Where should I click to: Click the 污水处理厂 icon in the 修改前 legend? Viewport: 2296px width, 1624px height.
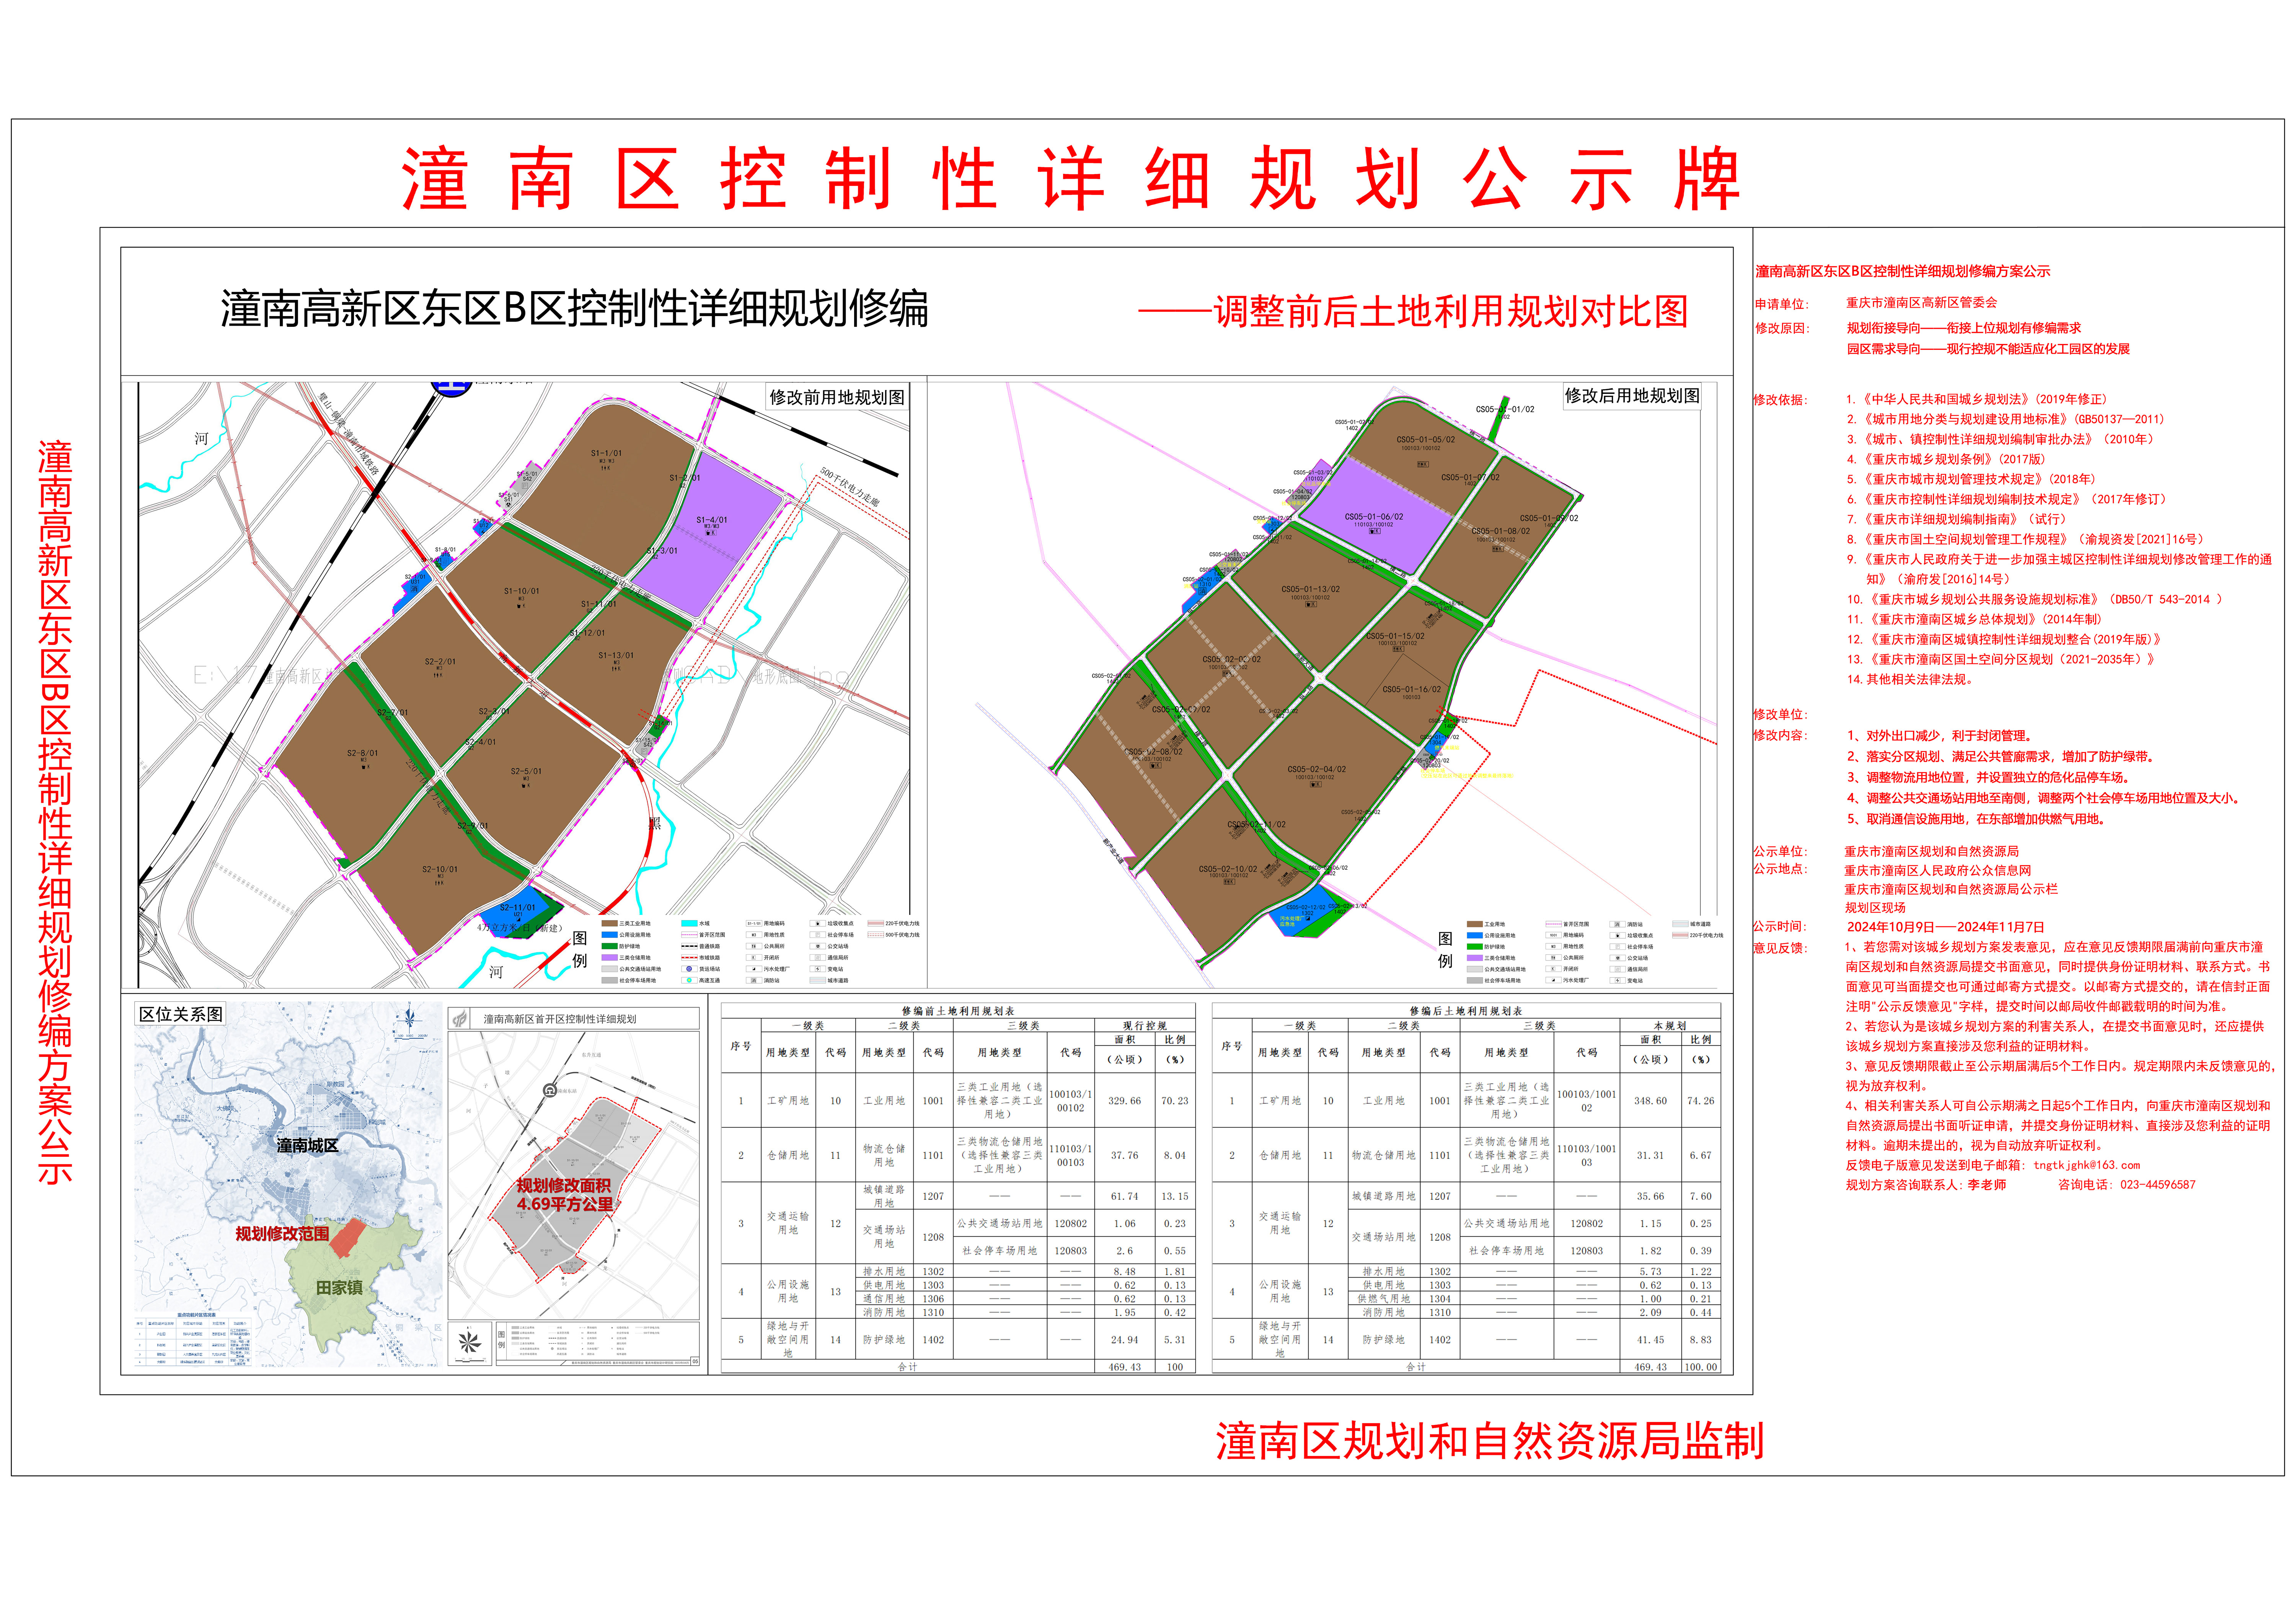click(754, 969)
